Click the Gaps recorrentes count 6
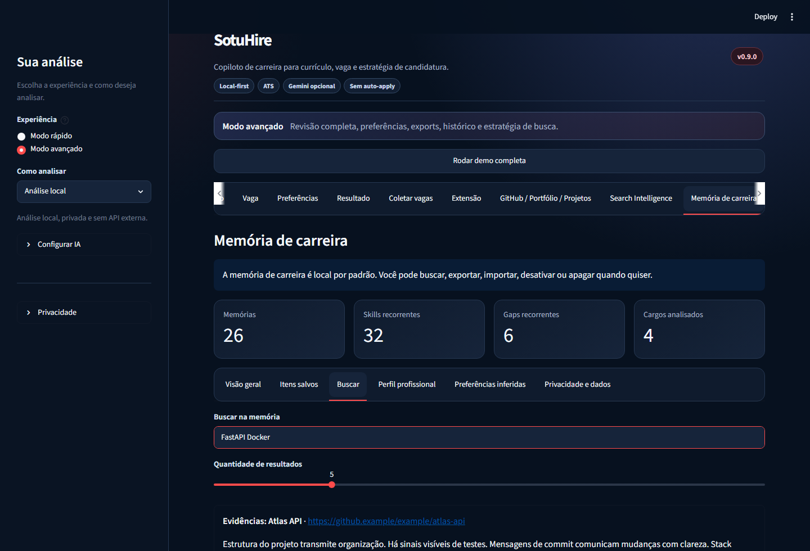 (x=508, y=336)
